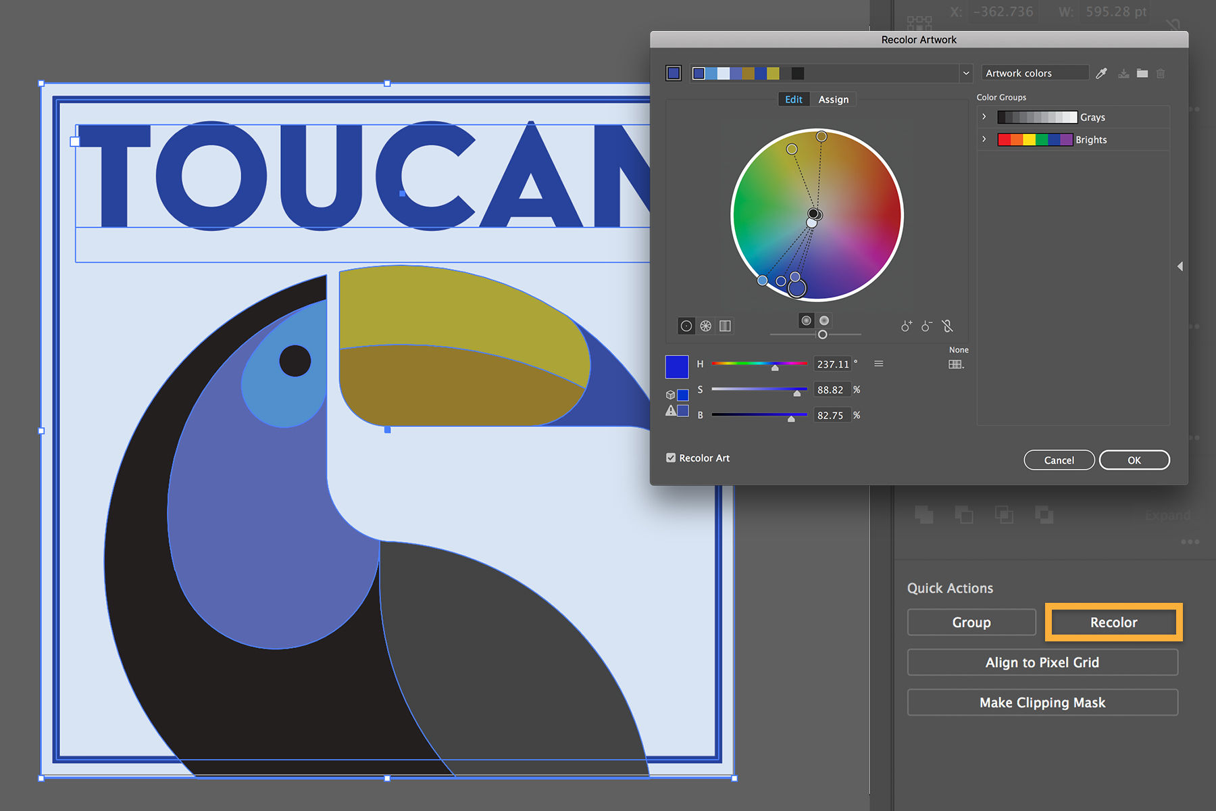This screenshot has width=1216, height=811.
Task: Click the add color tool icon
Action: (x=907, y=326)
